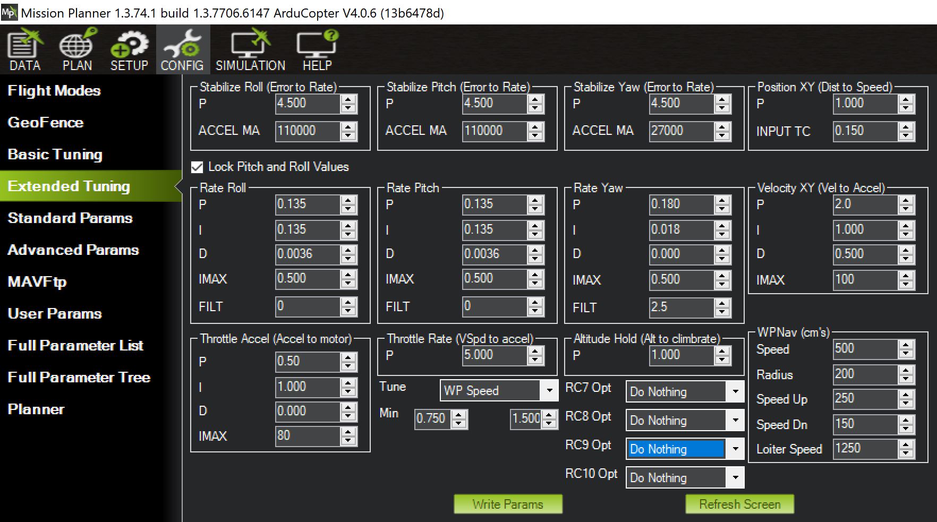Decrease WPNav Speed Dn with down arrow
The height and width of the screenshot is (522, 937).
point(906,429)
